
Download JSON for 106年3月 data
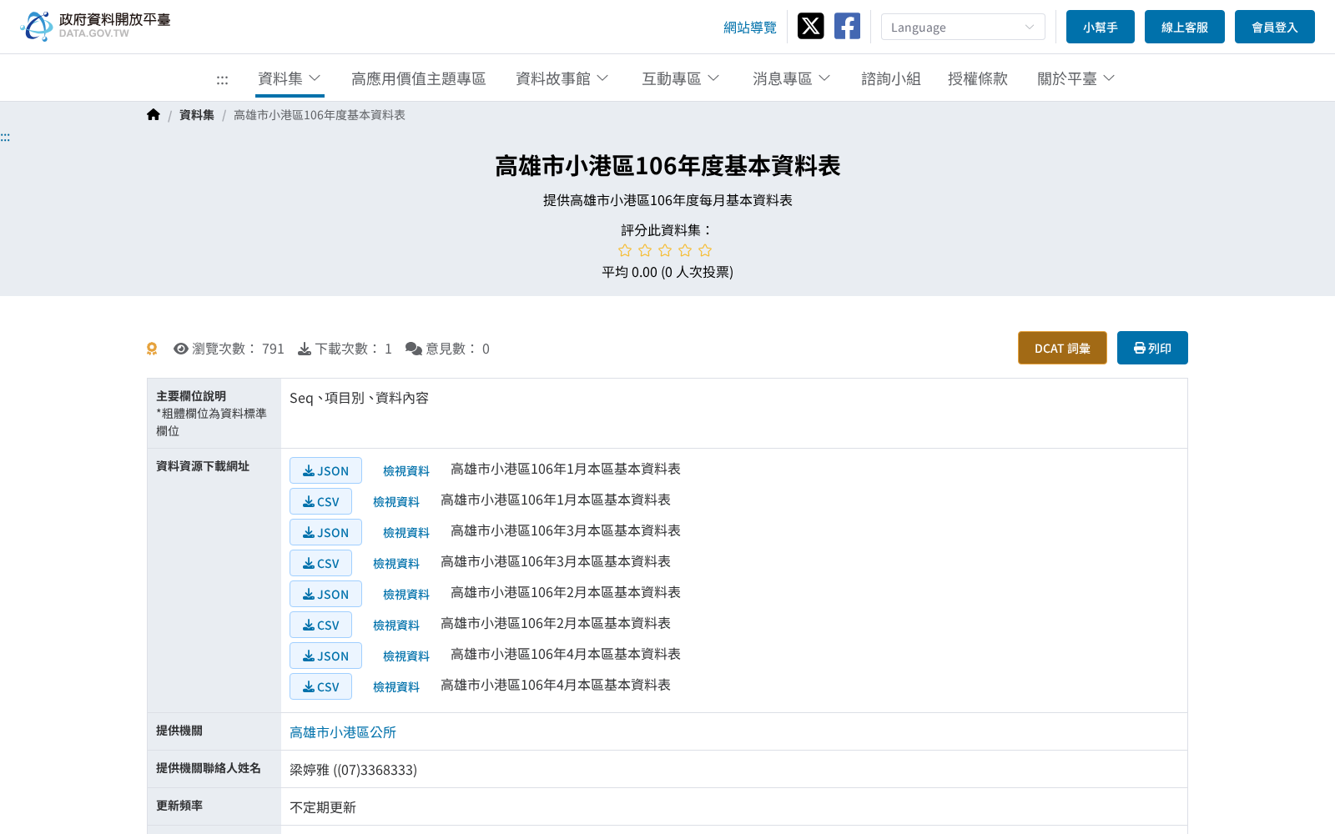point(325,532)
